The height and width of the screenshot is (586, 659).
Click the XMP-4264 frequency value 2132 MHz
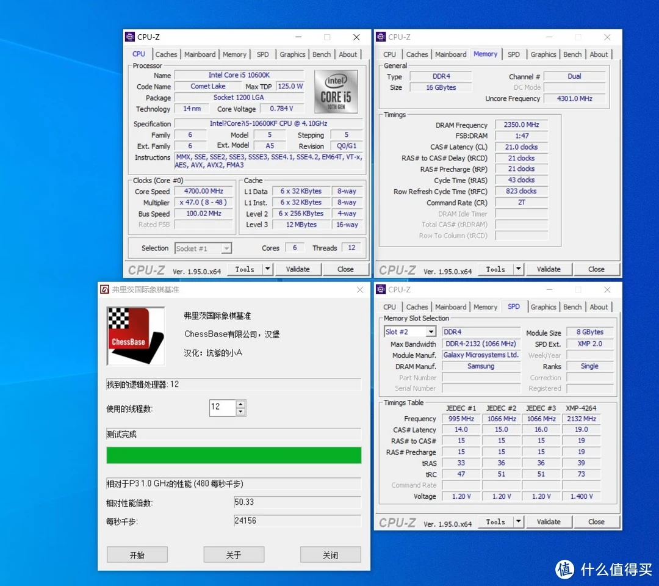[x=582, y=419]
